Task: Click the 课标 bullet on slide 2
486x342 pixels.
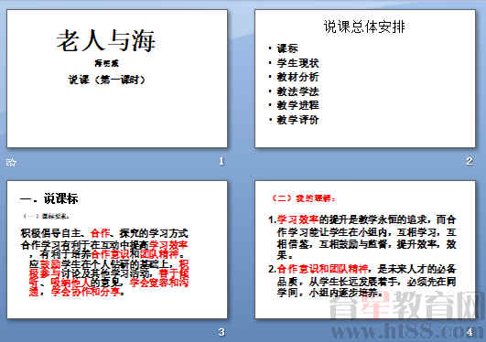Action: coord(287,48)
